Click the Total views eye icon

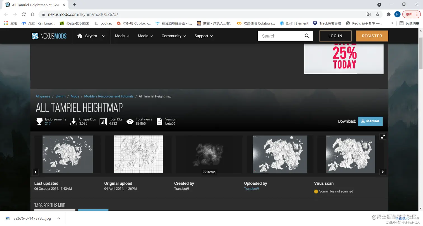click(x=130, y=121)
